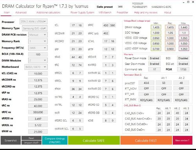Screen dimensions: 196x150
Task: Open the Additional calculators tab
Action: pos(48,13)
